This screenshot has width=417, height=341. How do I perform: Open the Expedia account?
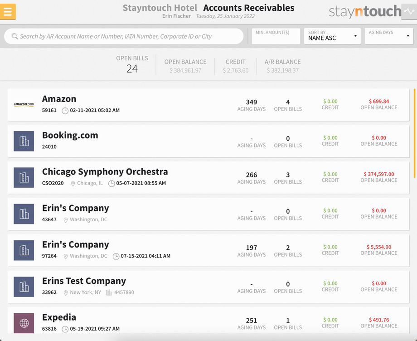tap(208, 321)
